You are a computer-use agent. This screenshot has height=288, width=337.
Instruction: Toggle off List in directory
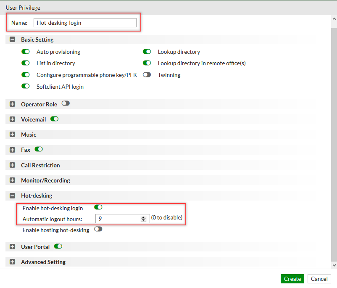tap(25, 63)
